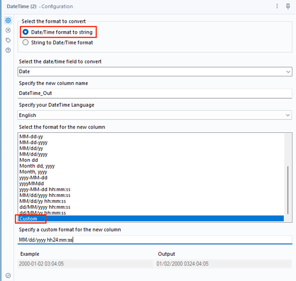This screenshot has height=281, width=296.
Task: Select Date/Time format to string option
Action: pos(57,32)
